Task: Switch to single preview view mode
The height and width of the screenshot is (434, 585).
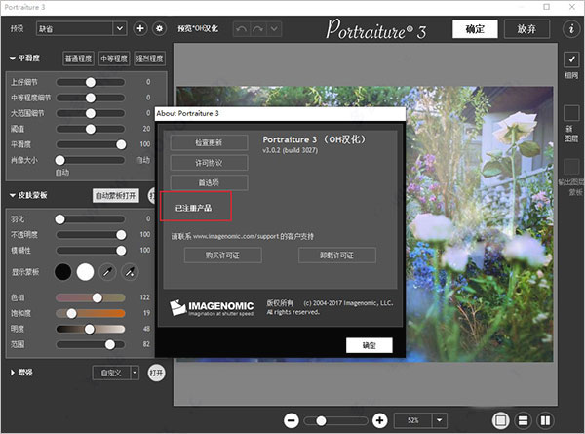Action: [x=500, y=420]
